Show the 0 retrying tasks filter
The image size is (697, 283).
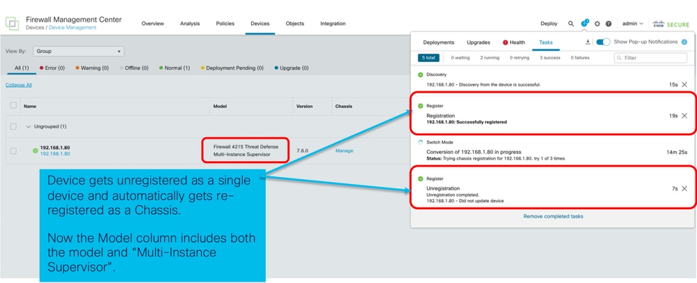coord(520,58)
